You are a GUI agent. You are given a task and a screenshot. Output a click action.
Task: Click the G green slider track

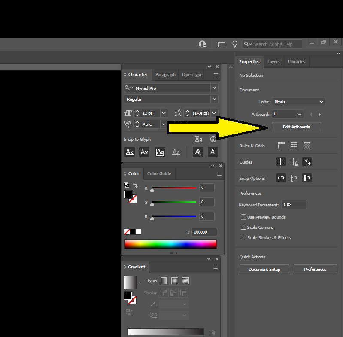tap(174, 202)
